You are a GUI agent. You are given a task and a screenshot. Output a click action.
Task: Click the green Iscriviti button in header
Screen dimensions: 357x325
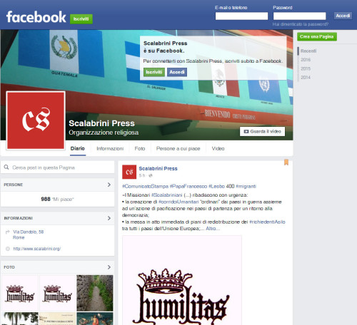(x=81, y=19)
